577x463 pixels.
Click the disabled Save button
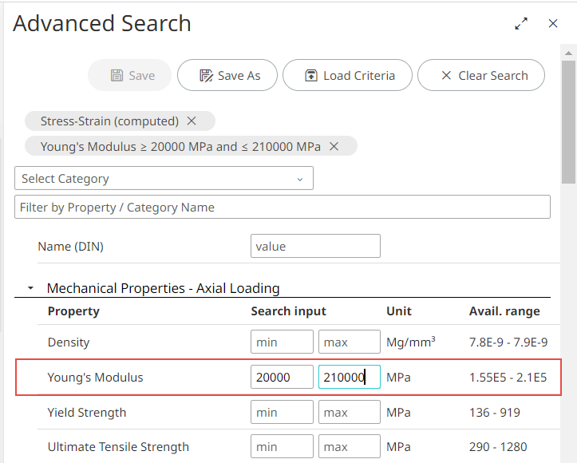click(130, 76)
